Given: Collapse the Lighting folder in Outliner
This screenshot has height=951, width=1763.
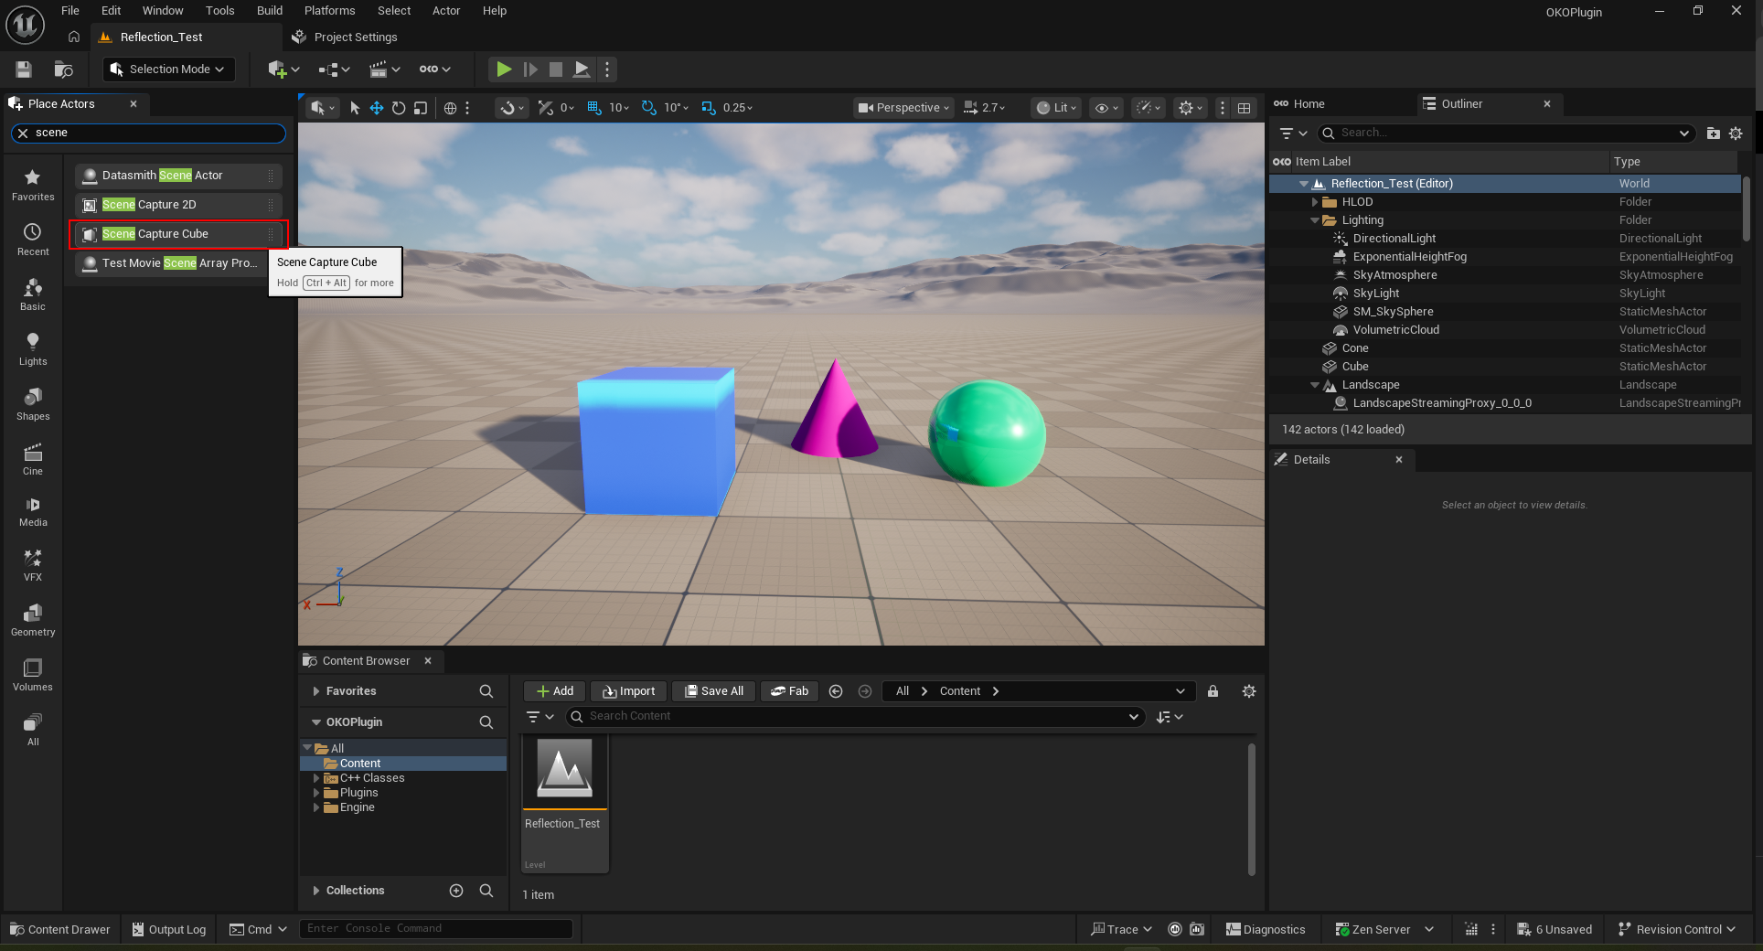Looking at the screenshot, I should tap(1315, 220).
